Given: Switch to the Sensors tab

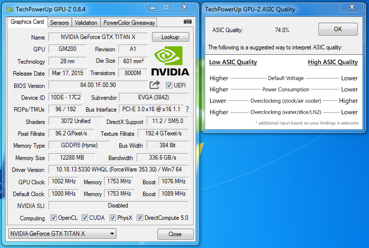Looking at the screenshot, I should point(59,23).
